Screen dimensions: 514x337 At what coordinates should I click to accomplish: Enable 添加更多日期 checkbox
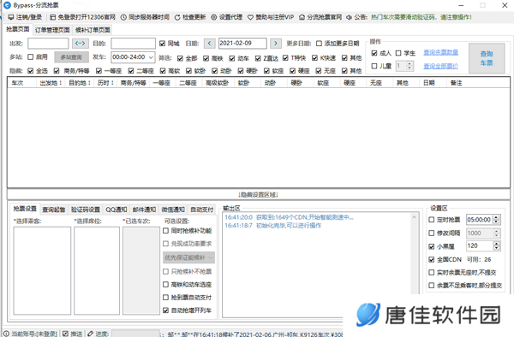[x=319, y=44]
